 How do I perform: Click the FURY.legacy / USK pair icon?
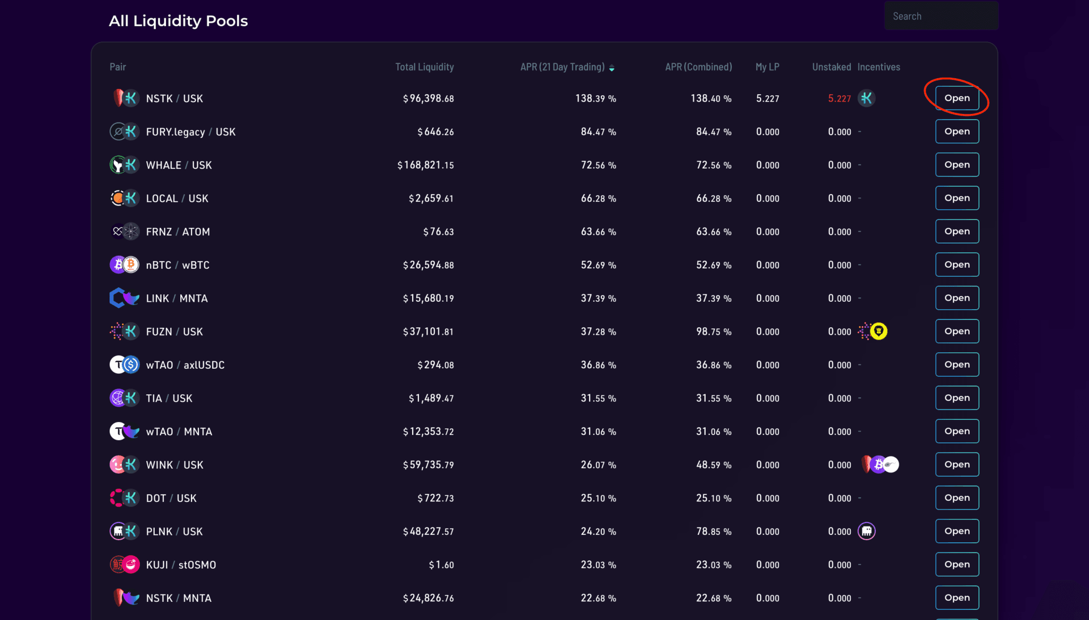pyautogui.click(x=124, y=131)
